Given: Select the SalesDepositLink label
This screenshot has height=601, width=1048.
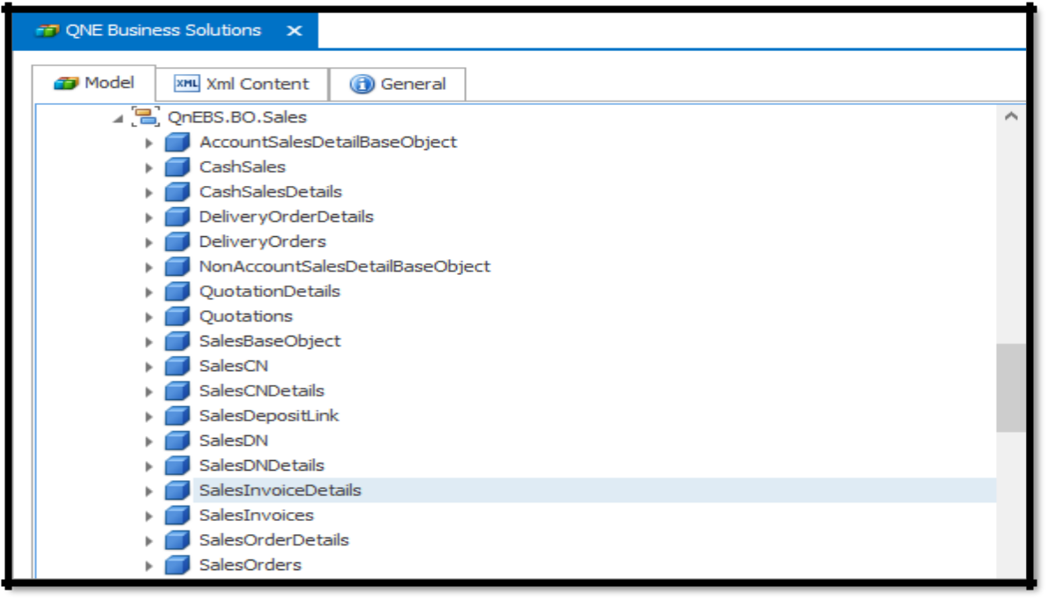Looking at the screenshot, I should pos(269,415).
